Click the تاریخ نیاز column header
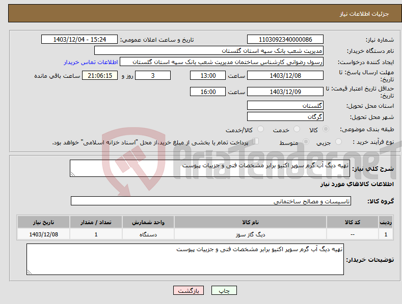 tap(44, 222)
